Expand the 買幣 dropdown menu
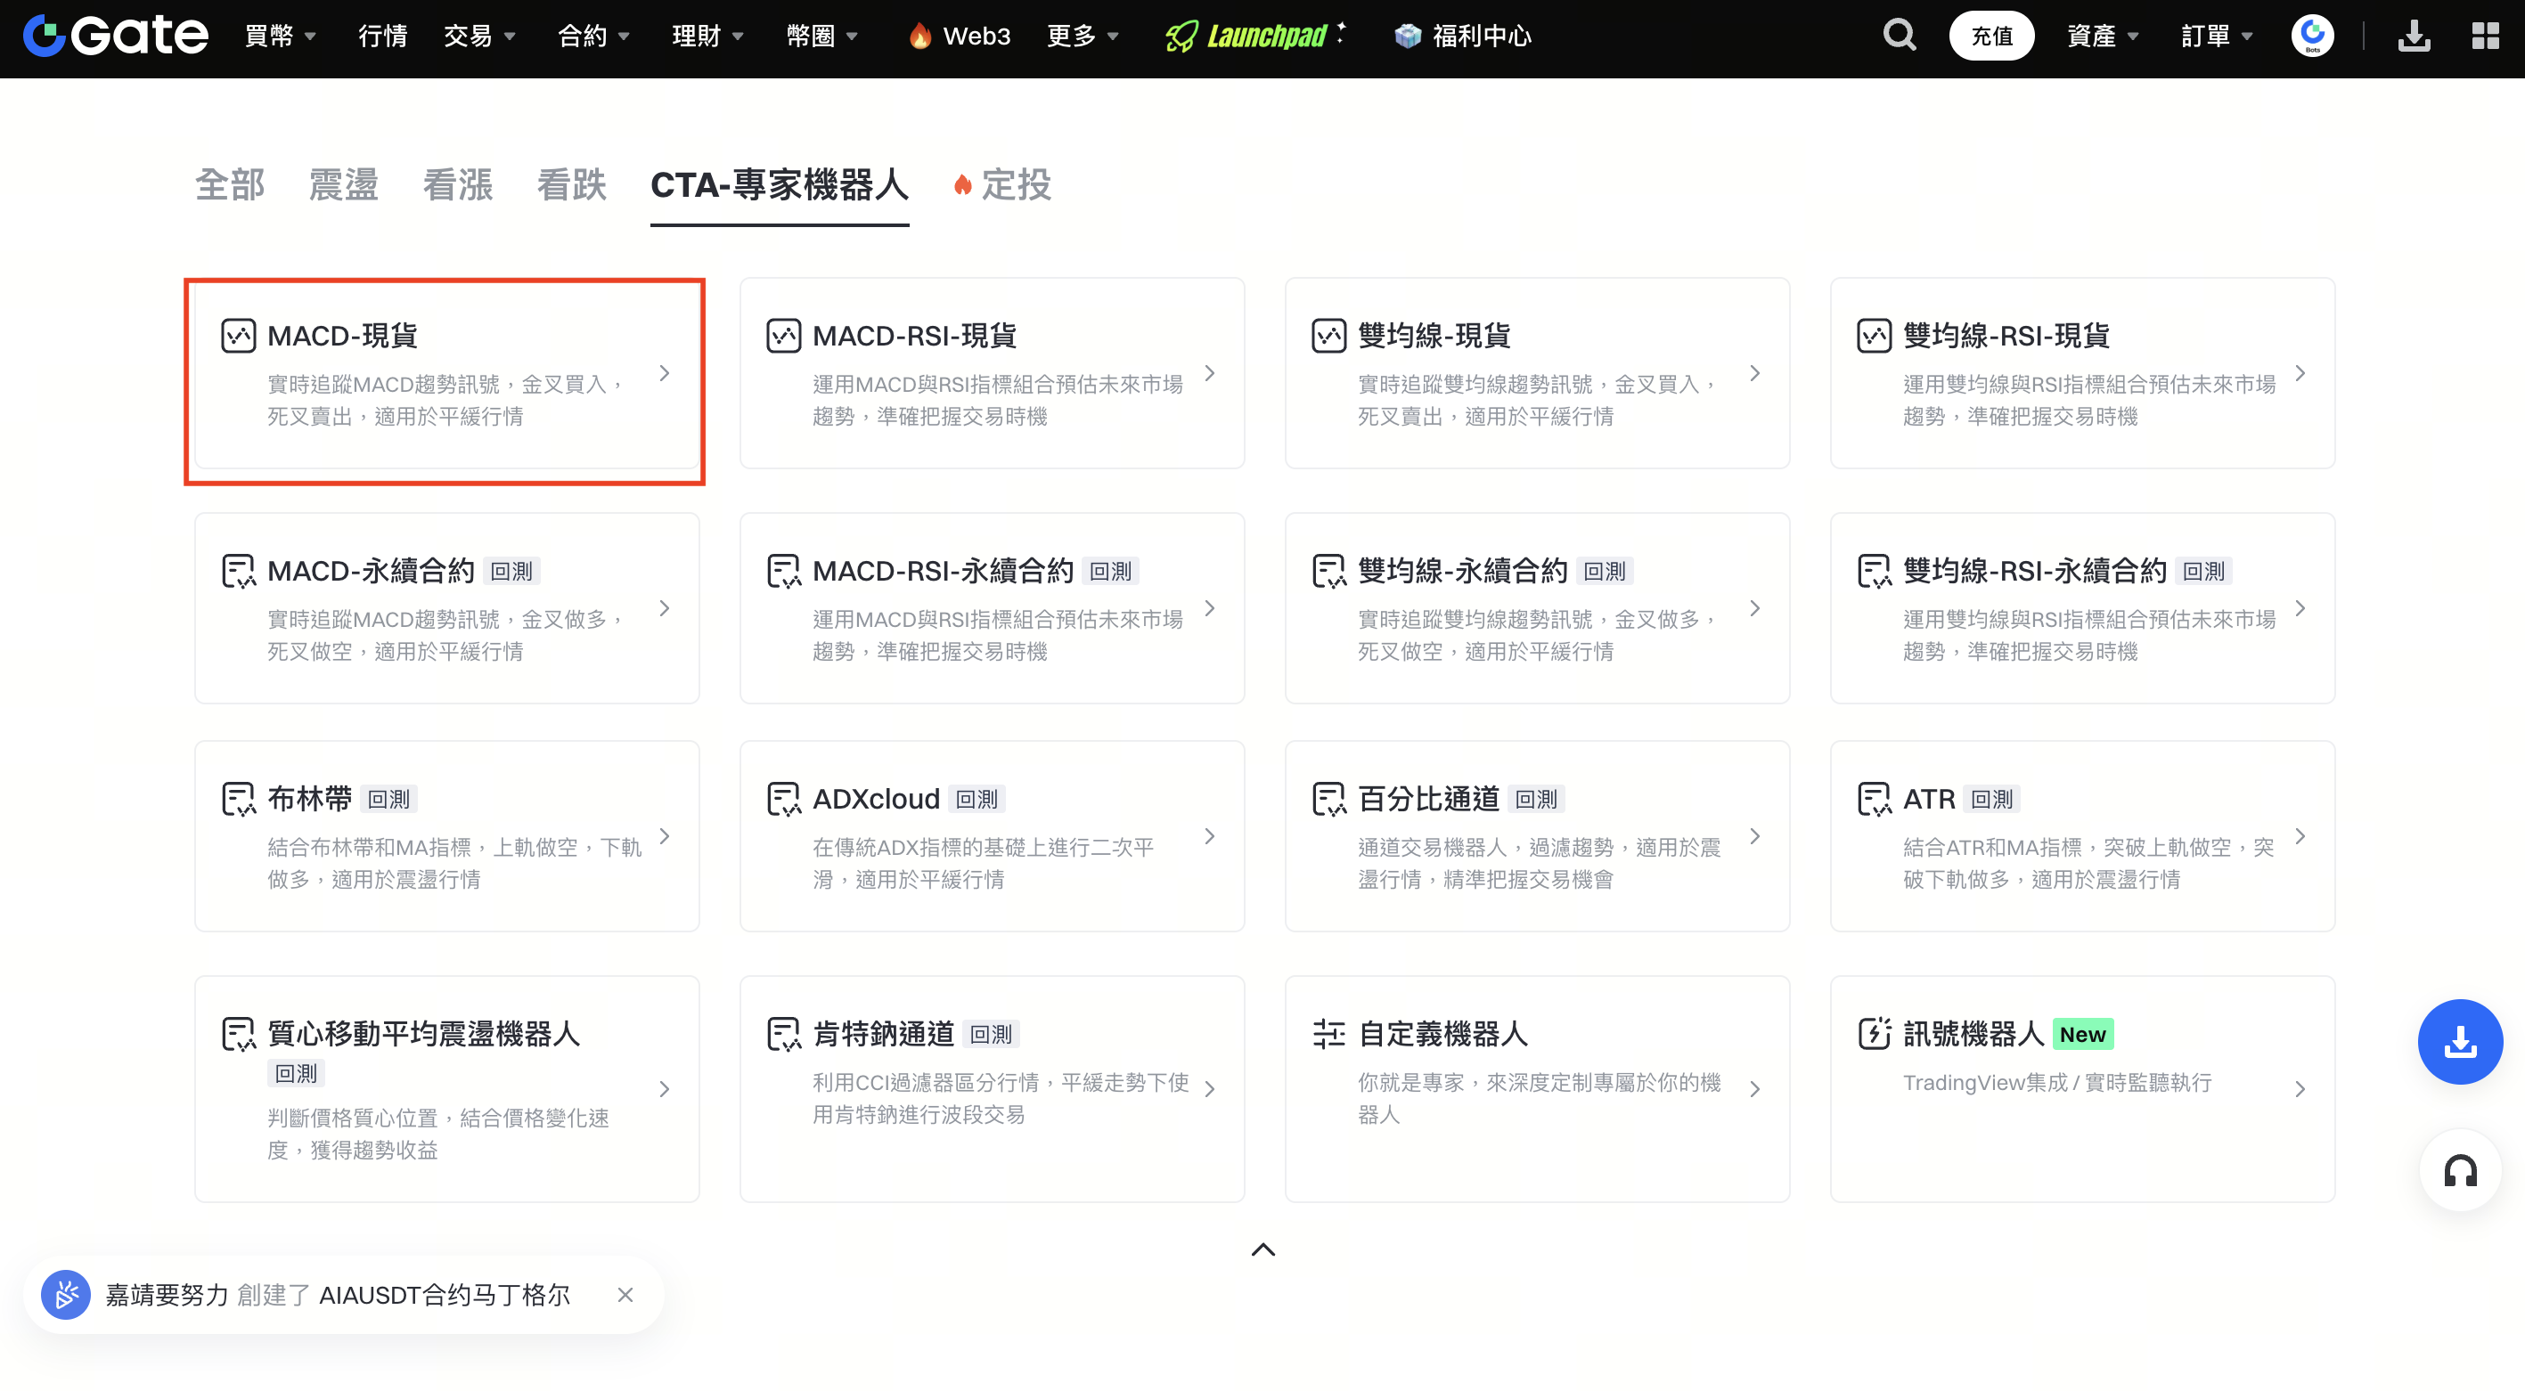 point(280,37)
